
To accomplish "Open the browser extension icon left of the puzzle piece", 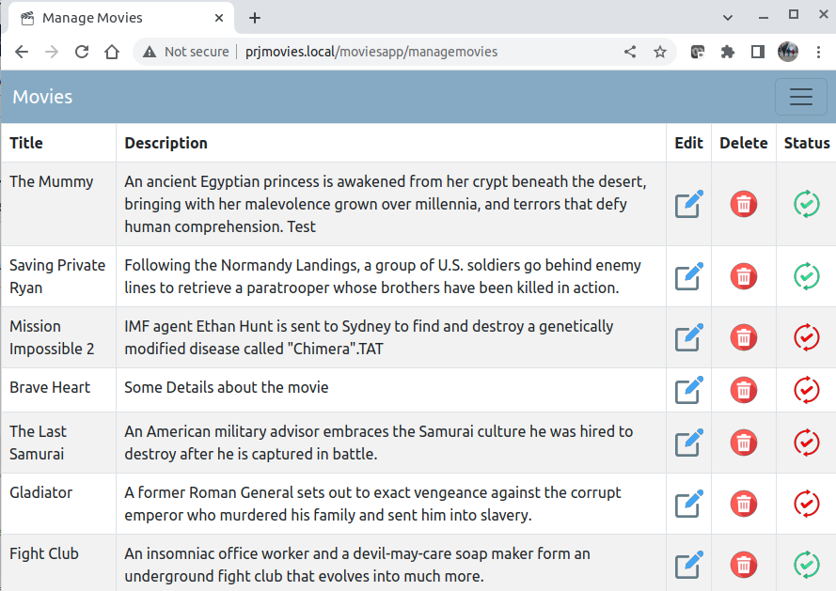I will point(698,52).
